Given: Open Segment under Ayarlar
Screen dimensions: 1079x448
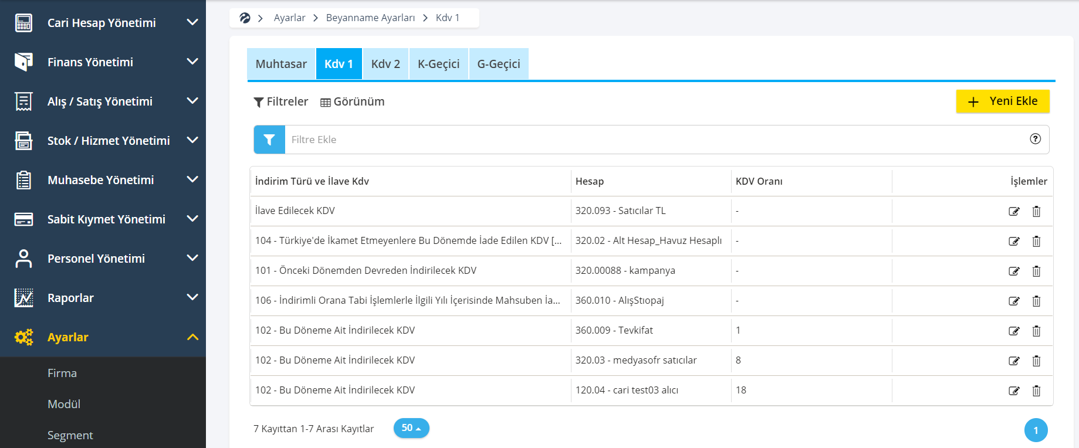Looking at the screenshot, I should pos(70,435).
